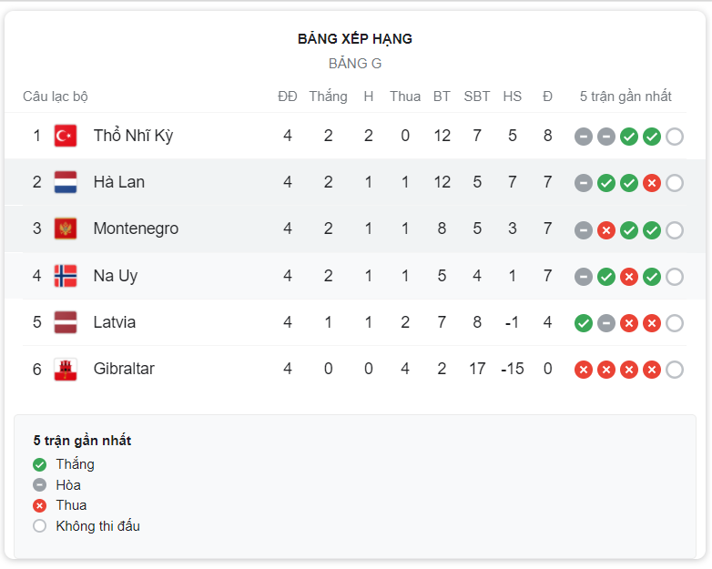The image size is (712, 569).
Task: Click the Turkey flag icon
Action: coord(66,136)
